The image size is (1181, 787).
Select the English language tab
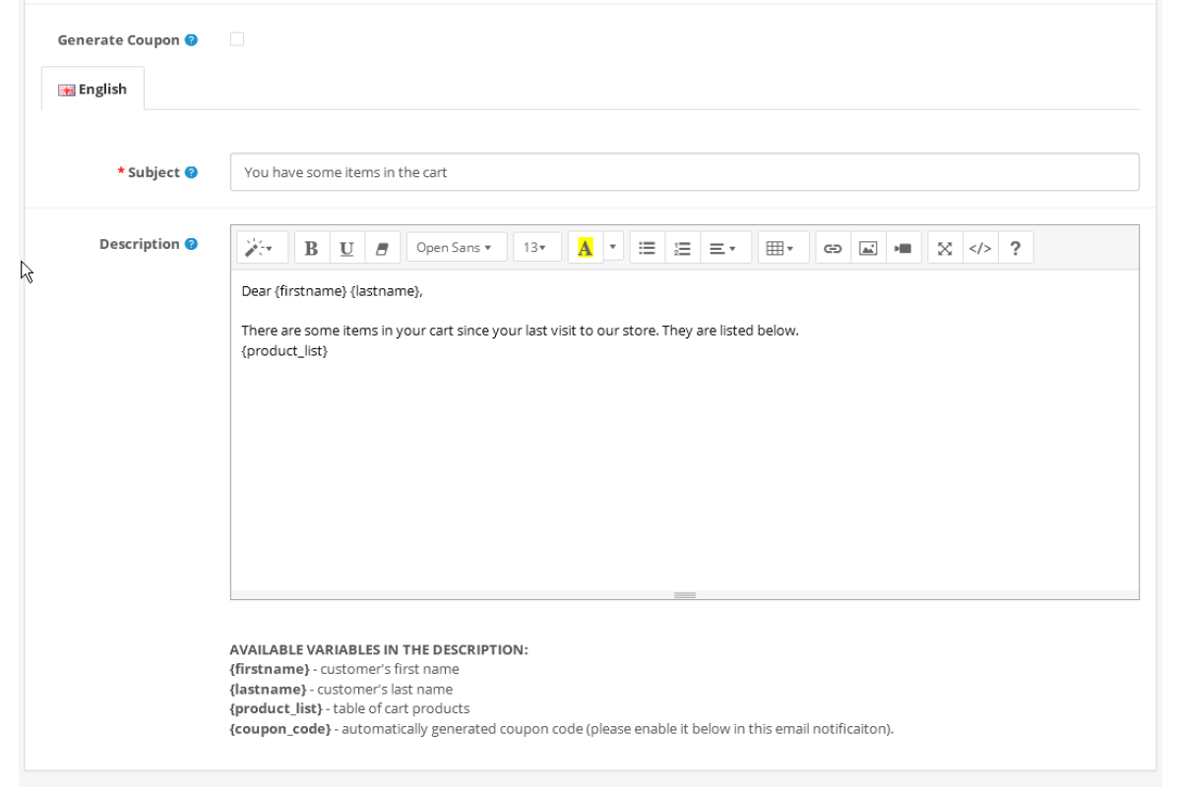point(93,90)
